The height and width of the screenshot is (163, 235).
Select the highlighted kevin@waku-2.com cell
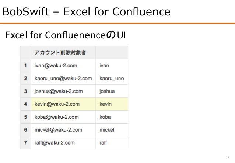(x=63, y=104)
